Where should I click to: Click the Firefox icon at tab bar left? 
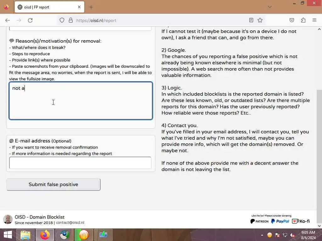tap(6, 7)
